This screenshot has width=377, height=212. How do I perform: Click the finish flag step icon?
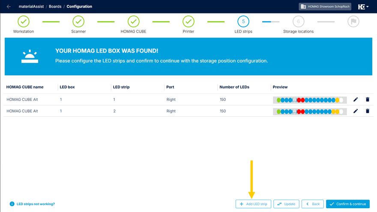point(353,21)
